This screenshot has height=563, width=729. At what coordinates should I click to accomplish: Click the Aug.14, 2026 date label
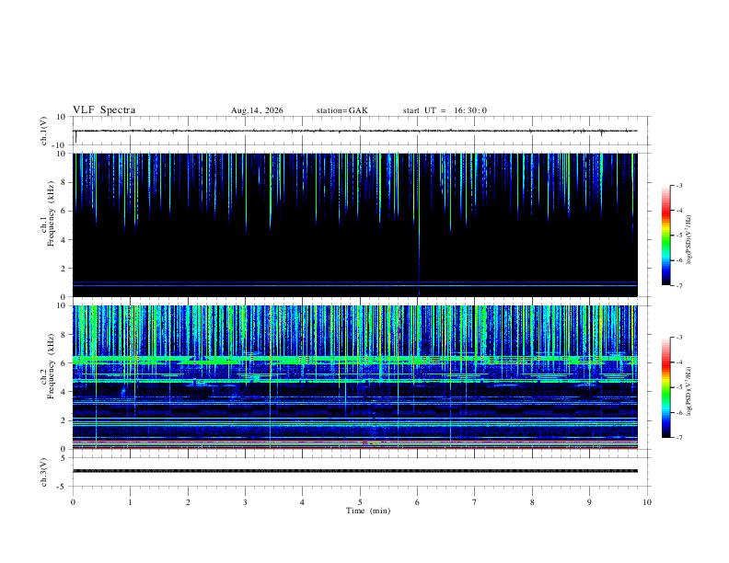pos(257,110)
